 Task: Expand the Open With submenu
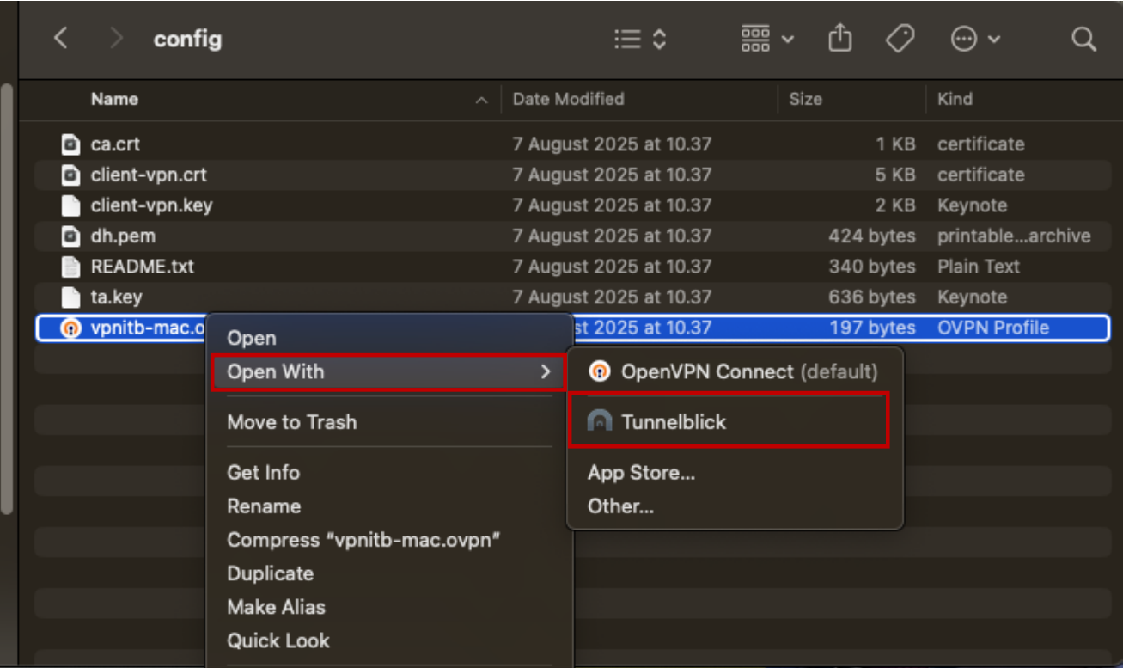click(x=388, y=372)
